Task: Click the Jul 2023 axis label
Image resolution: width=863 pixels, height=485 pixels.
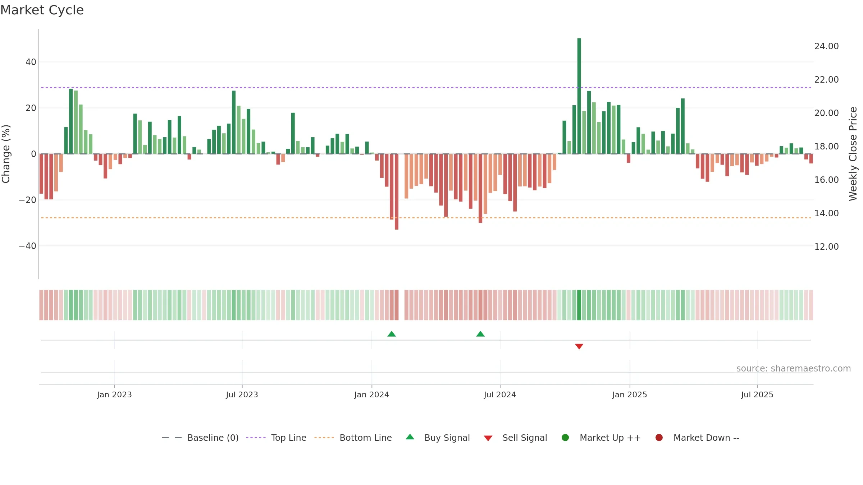Action: point(242,395)
